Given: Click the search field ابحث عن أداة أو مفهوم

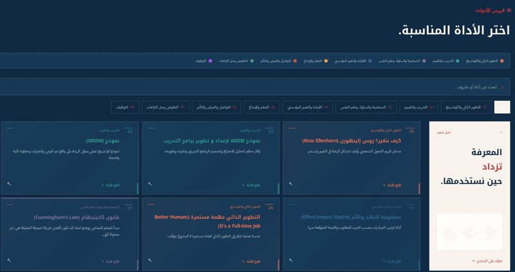Looking at the screenshot, I should point(255,87).
